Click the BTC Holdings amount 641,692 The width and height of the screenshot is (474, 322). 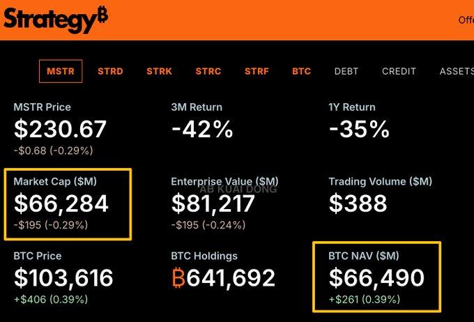pyautogui.click(x=231, y=278)
